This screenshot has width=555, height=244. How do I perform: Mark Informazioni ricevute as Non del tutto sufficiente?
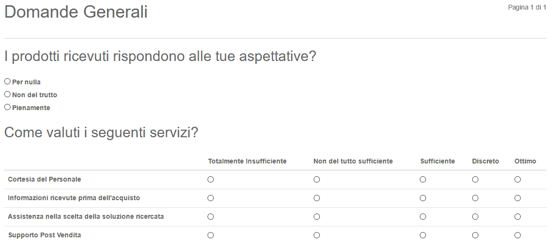[317, 198]
